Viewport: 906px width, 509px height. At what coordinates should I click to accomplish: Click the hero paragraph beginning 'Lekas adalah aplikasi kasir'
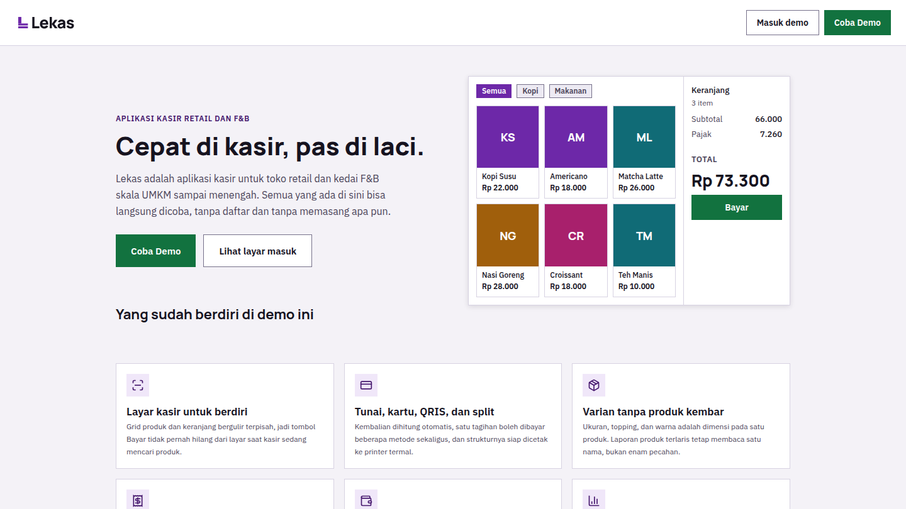pyautogui.click(x=254, y=195)
